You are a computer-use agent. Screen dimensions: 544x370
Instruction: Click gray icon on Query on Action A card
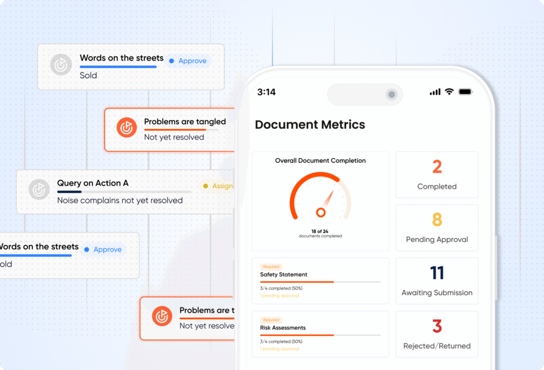pos(39,190)
